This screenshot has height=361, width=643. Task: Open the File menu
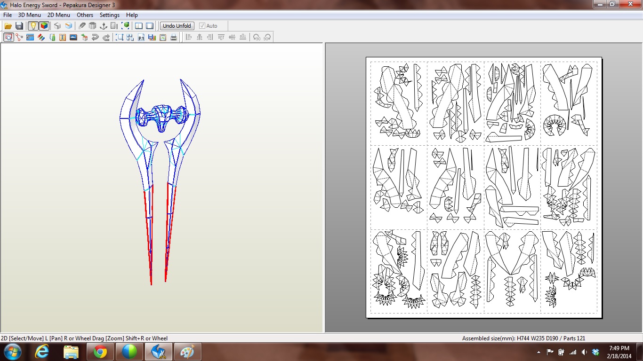[x=8, y=15]
